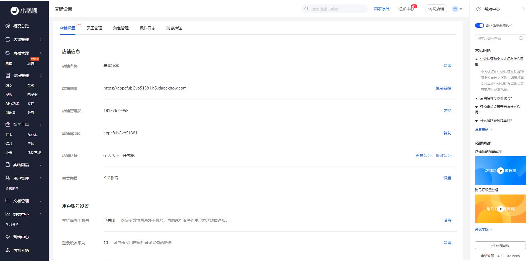Click the 访问店铺 button

pyautogui.click(x=436, y=9)
